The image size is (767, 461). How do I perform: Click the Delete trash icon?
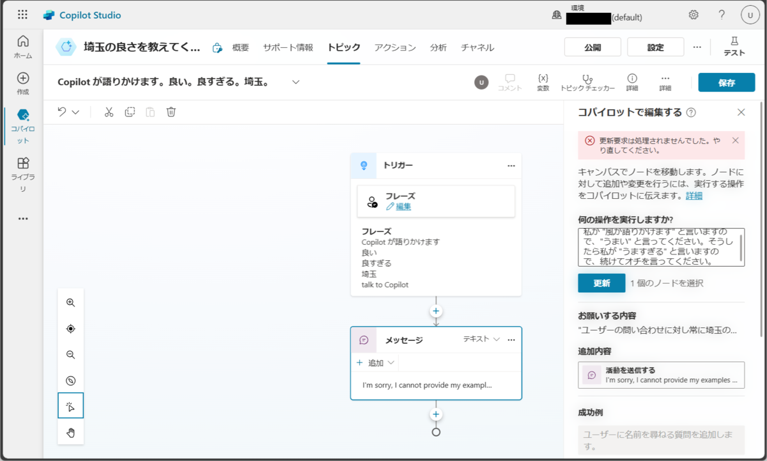(171, 112)
